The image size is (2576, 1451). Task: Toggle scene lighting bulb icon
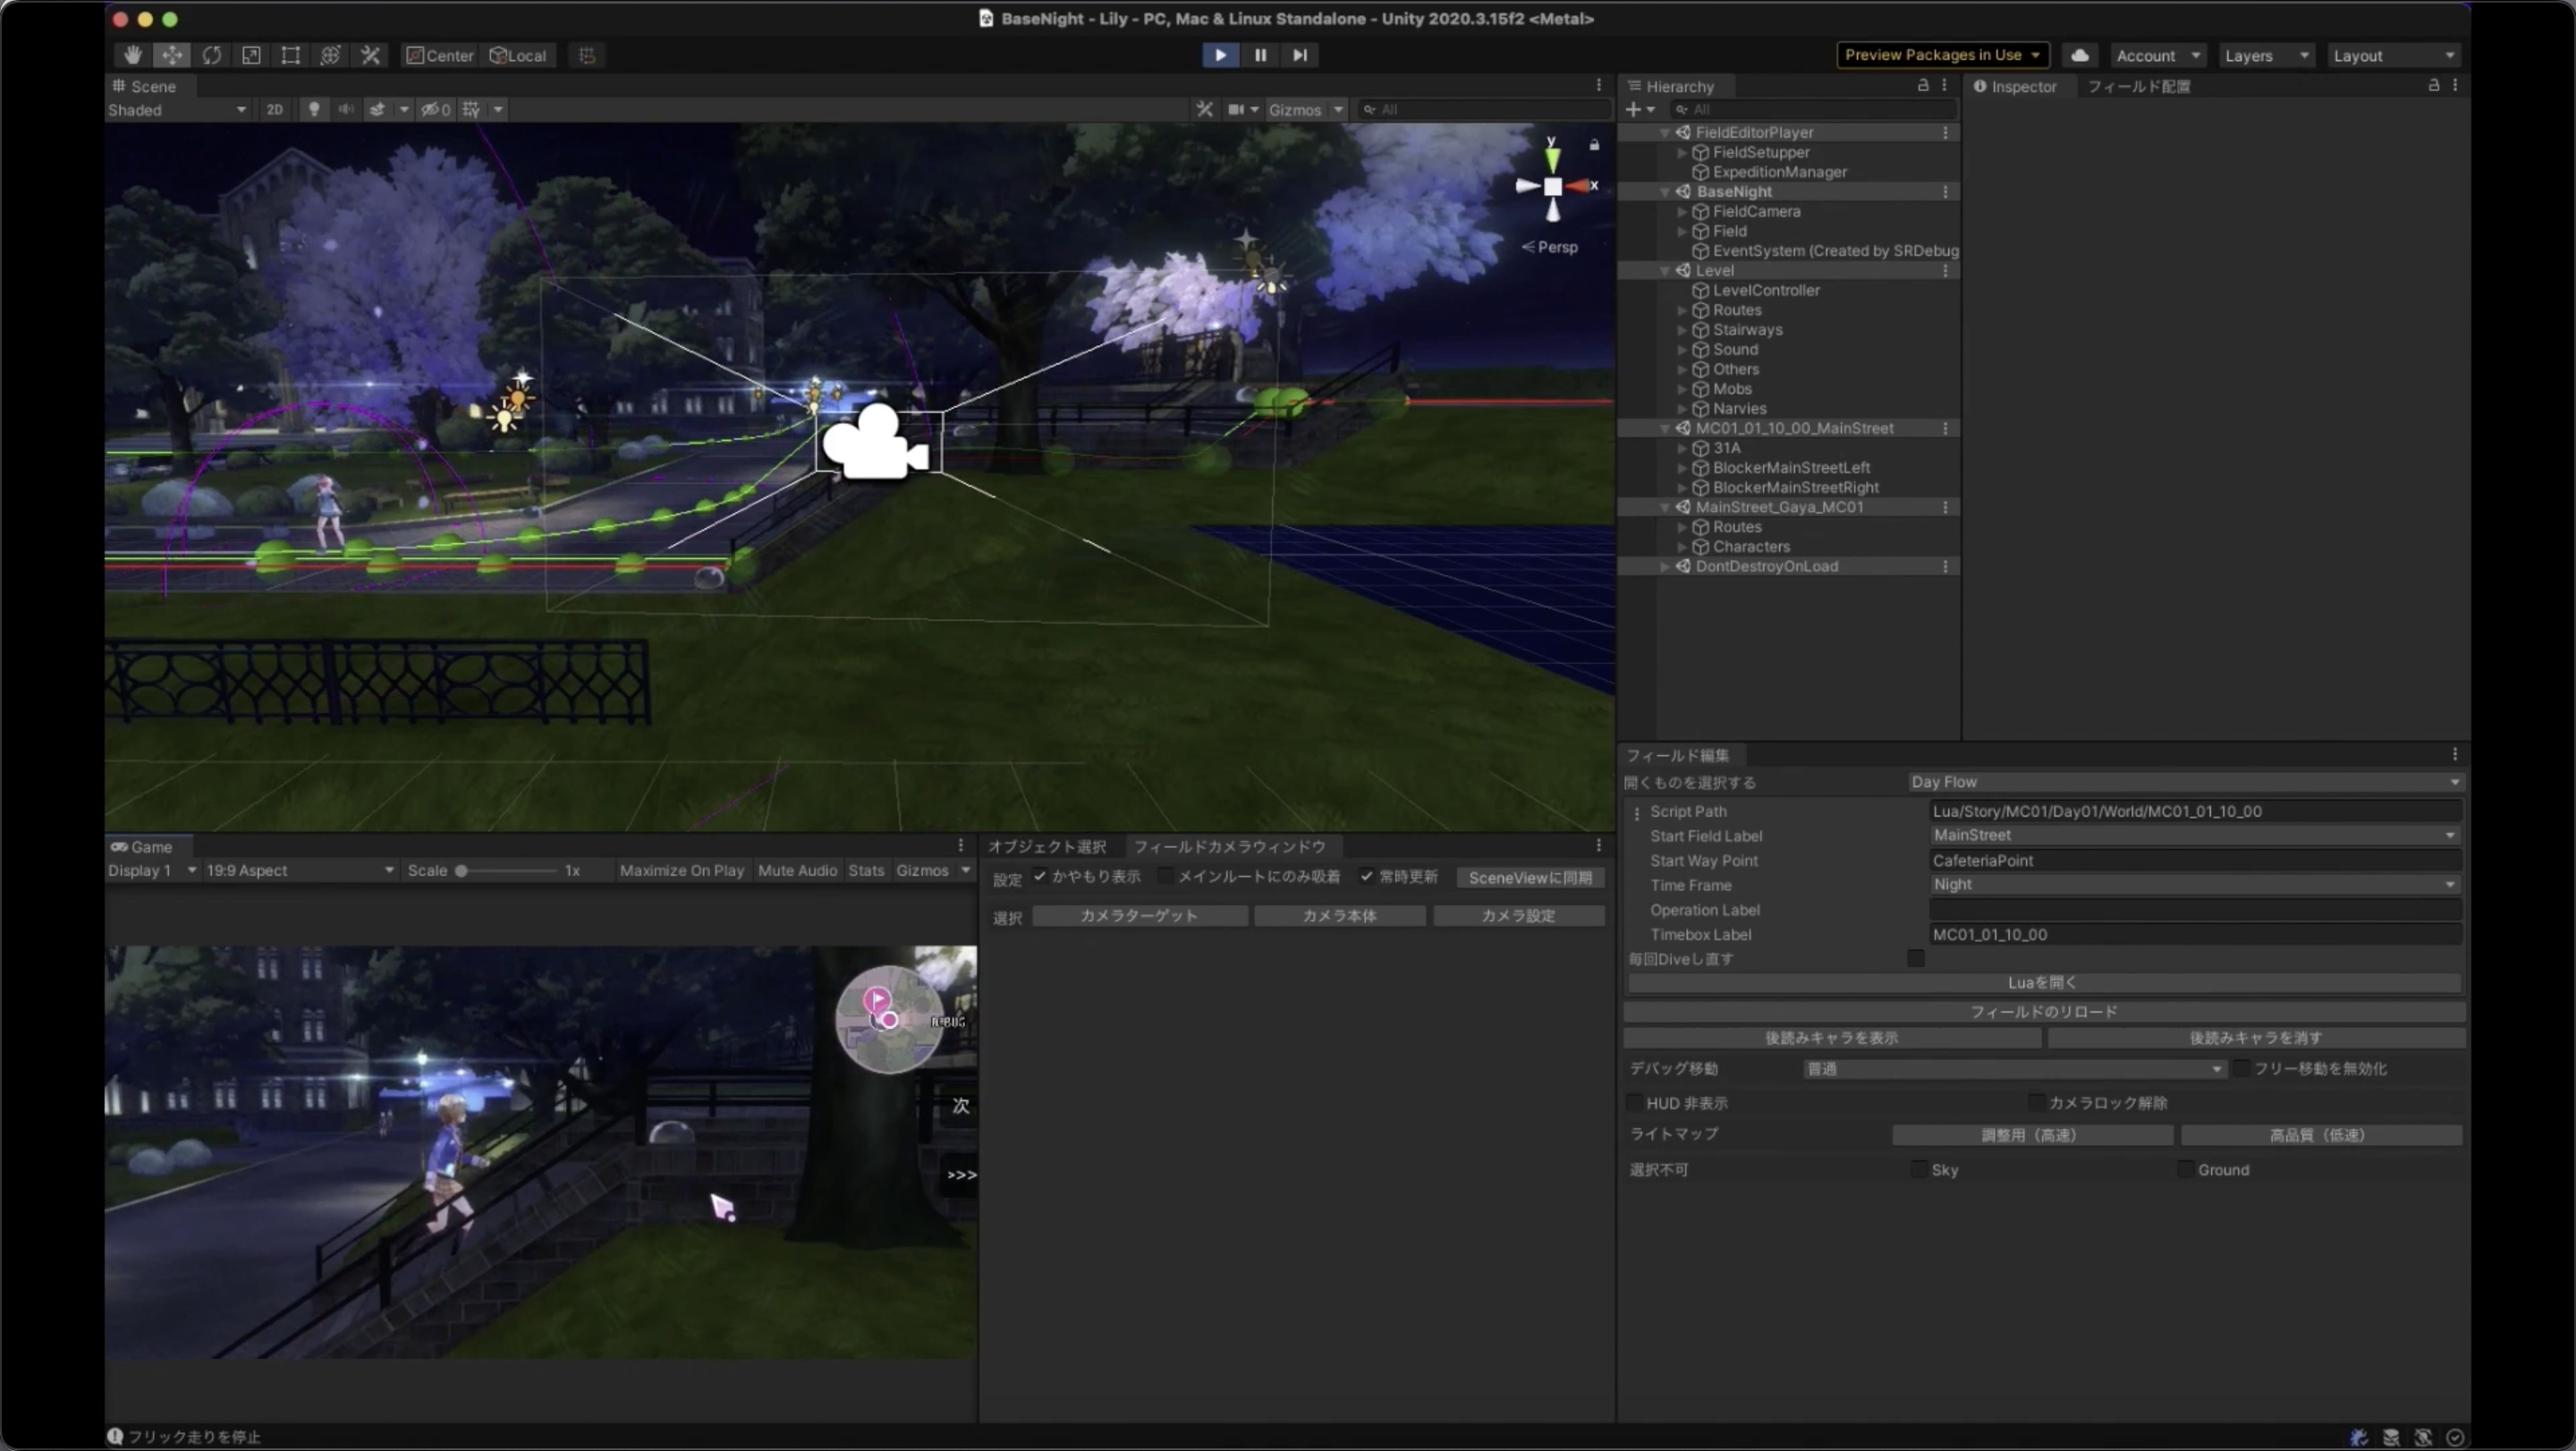click(314, 109)
